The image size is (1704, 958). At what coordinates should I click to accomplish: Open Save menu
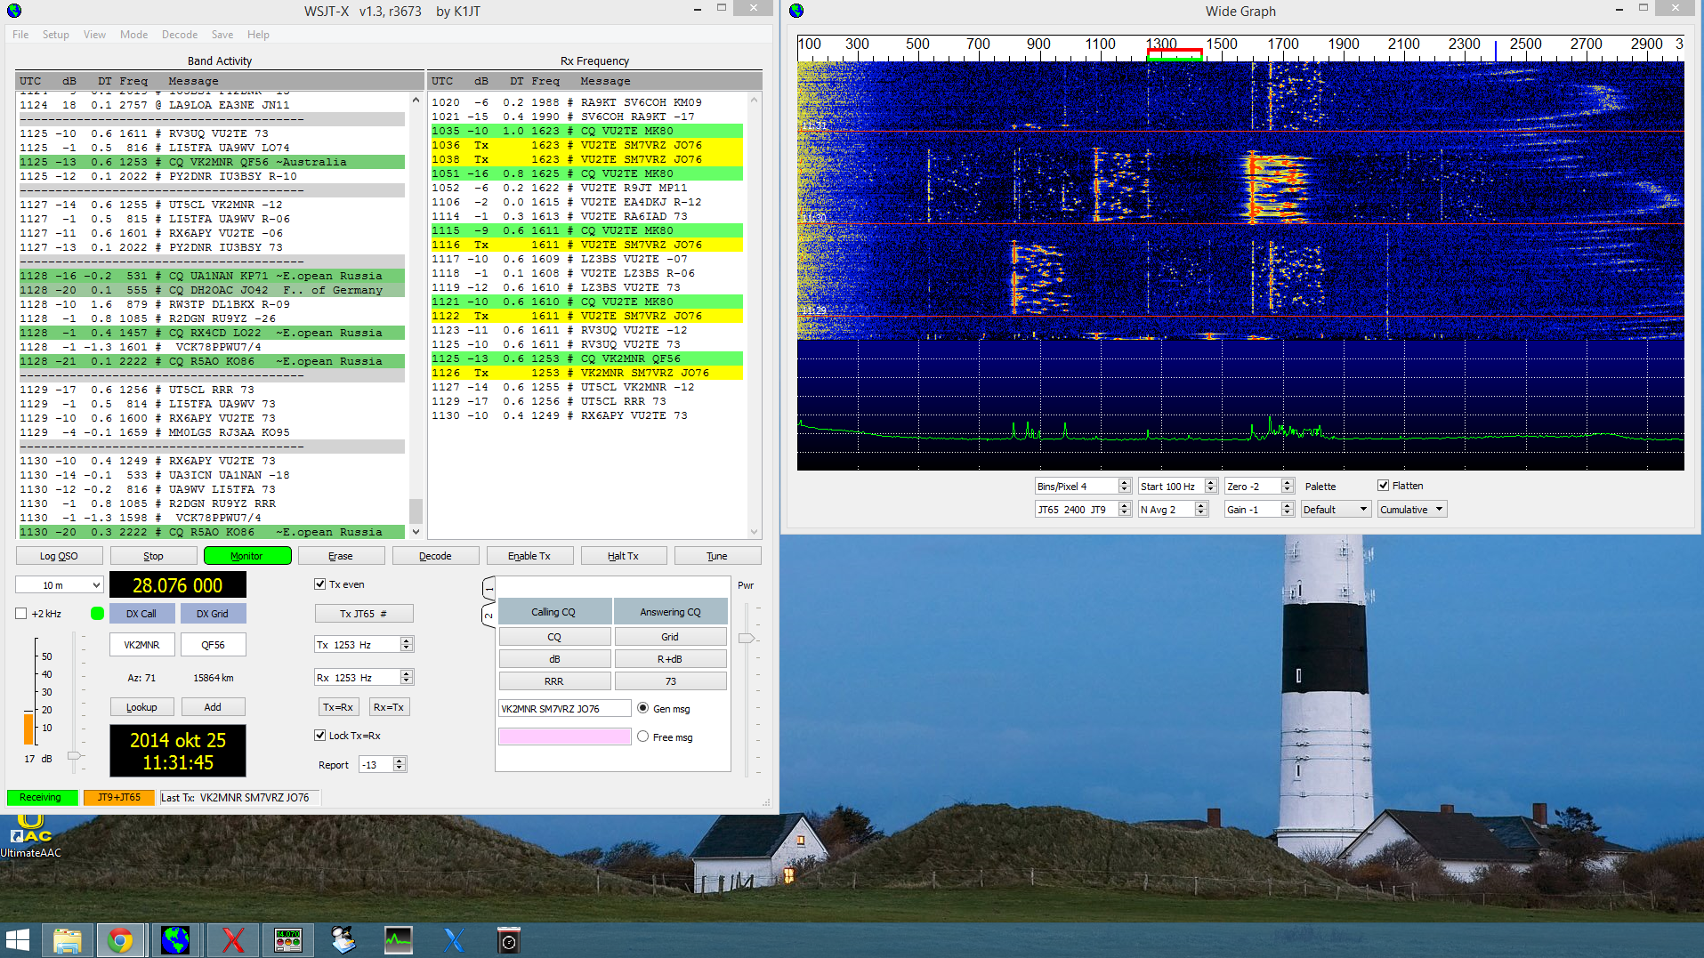[222, 35]
